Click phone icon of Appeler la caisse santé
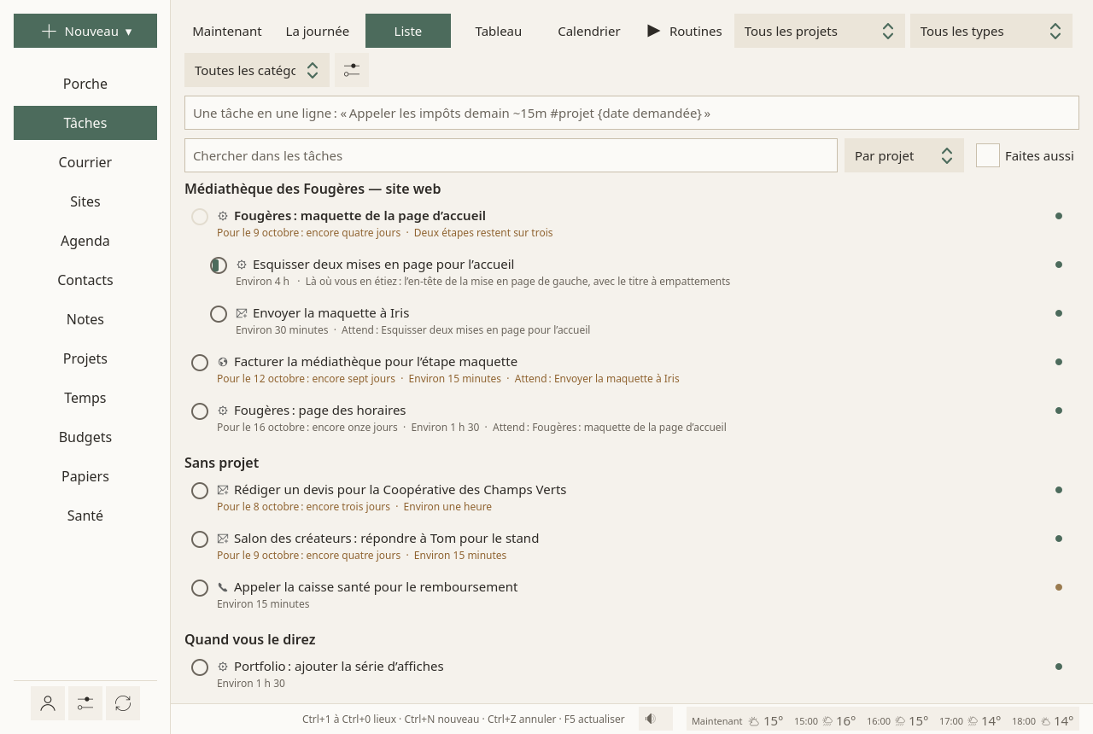 pos(223,587)
